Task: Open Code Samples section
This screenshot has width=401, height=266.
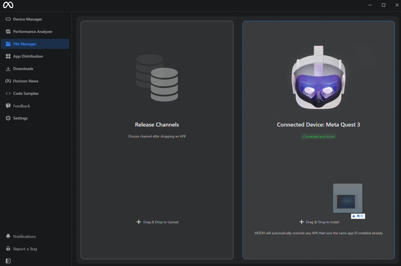Action: [x=35, y=93]
